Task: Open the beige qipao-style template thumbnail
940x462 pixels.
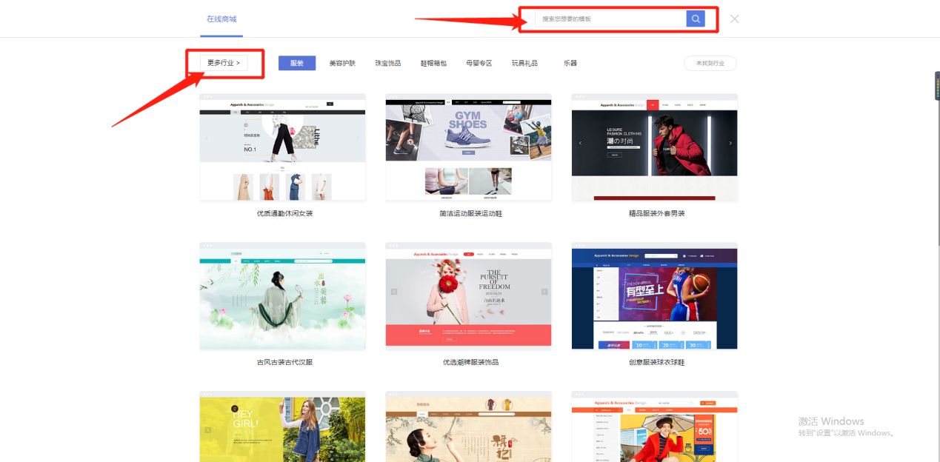Action: tap(468, 426)
